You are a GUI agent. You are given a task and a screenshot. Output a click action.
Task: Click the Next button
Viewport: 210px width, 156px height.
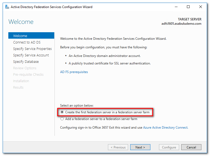[x=140, y=147]
